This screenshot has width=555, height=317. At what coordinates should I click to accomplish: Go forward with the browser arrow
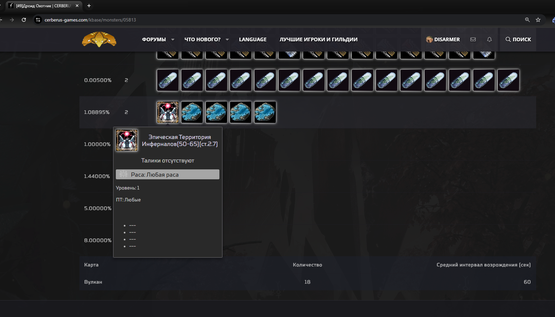[12, 20]
